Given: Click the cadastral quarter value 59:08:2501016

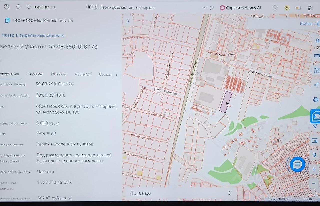Looking at the screenshot, I should tap(51, 95).
